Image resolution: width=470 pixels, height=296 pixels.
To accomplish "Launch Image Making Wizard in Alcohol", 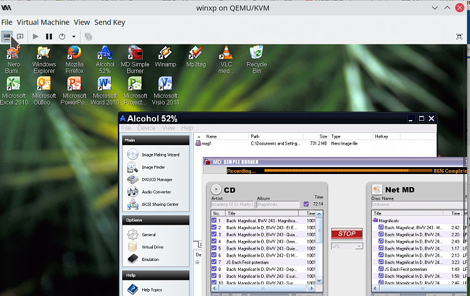I will click(154, 155).
